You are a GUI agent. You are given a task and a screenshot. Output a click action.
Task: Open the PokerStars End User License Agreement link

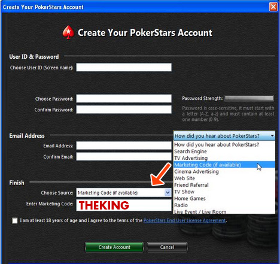tap(184, 220)
